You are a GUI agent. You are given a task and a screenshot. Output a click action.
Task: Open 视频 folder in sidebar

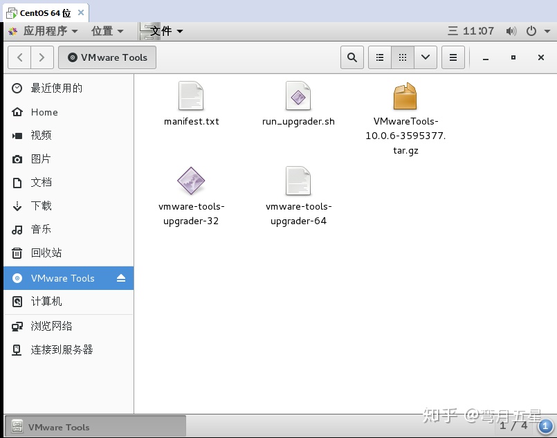pos(69,136)
